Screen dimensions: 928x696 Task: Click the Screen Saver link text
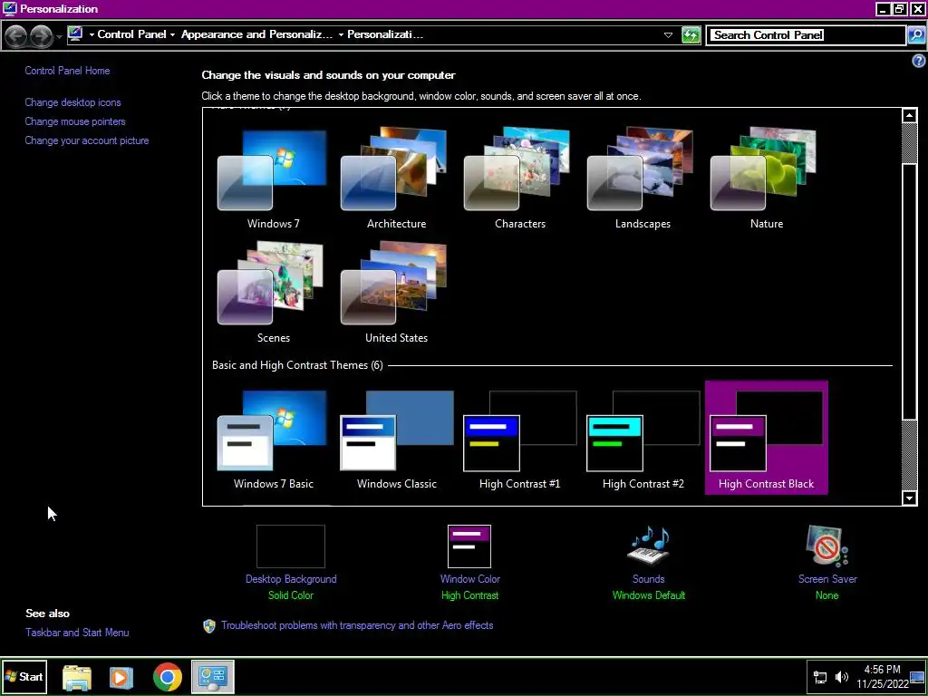[827, 579]
